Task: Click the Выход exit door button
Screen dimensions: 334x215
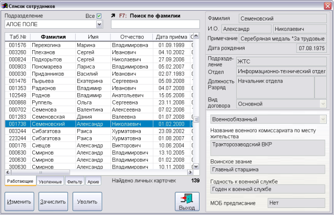Action: pos(187,201)
